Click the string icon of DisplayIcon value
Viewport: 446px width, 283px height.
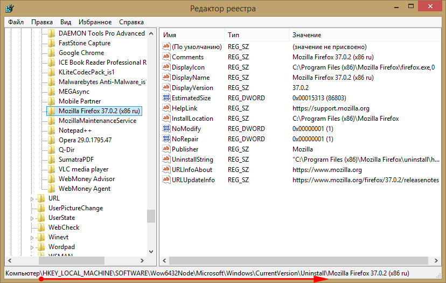166,67
